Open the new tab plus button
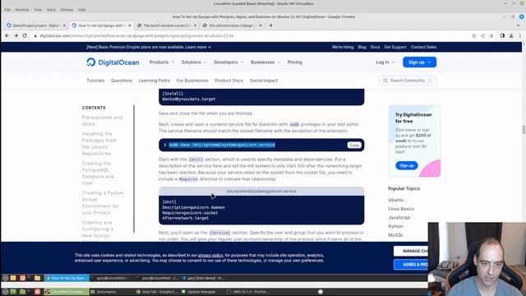 270,25
